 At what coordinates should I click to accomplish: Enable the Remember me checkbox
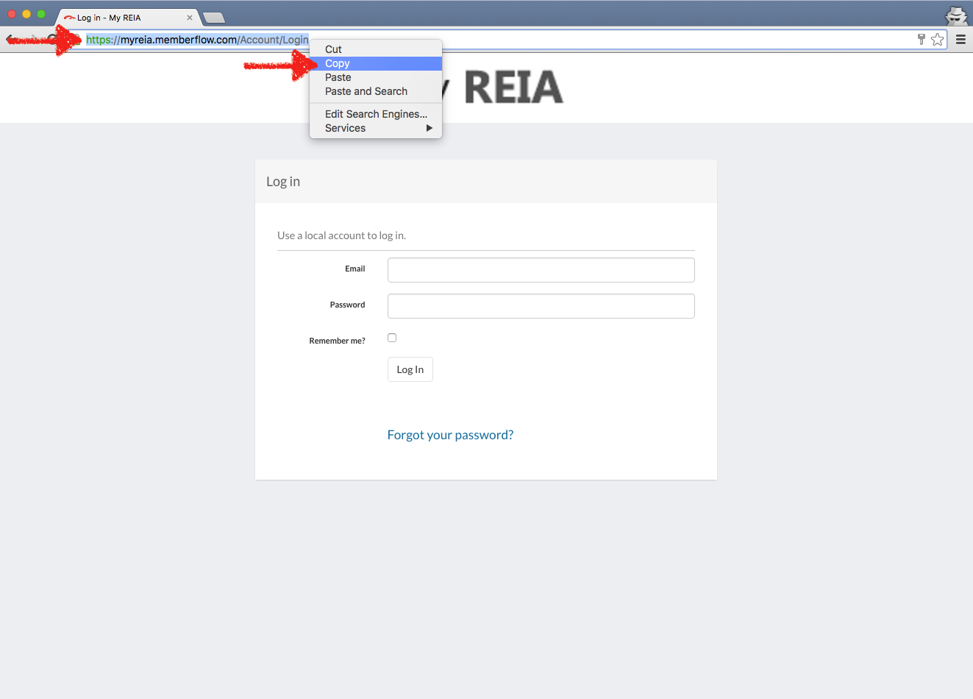pyautogui.click(x=392, y=338)
